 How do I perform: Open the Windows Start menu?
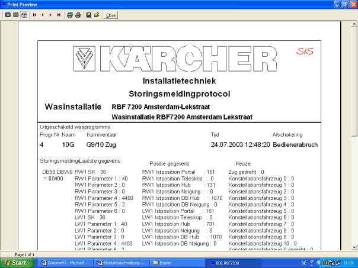tap(16, 263)
